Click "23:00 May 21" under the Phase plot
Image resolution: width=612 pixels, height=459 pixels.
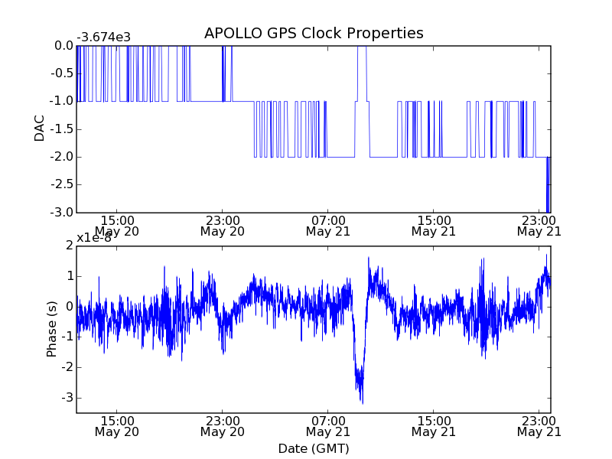(x=539, y=426)
